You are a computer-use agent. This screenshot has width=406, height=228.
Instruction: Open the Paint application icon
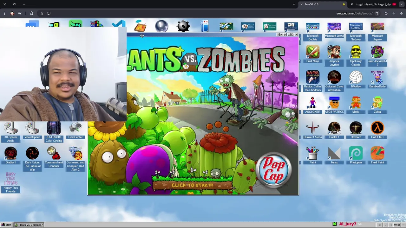tap(312, 155)
